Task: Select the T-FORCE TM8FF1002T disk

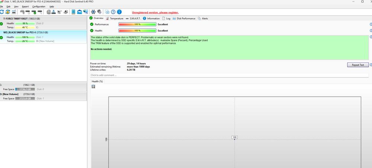Action: pos(43,23)
